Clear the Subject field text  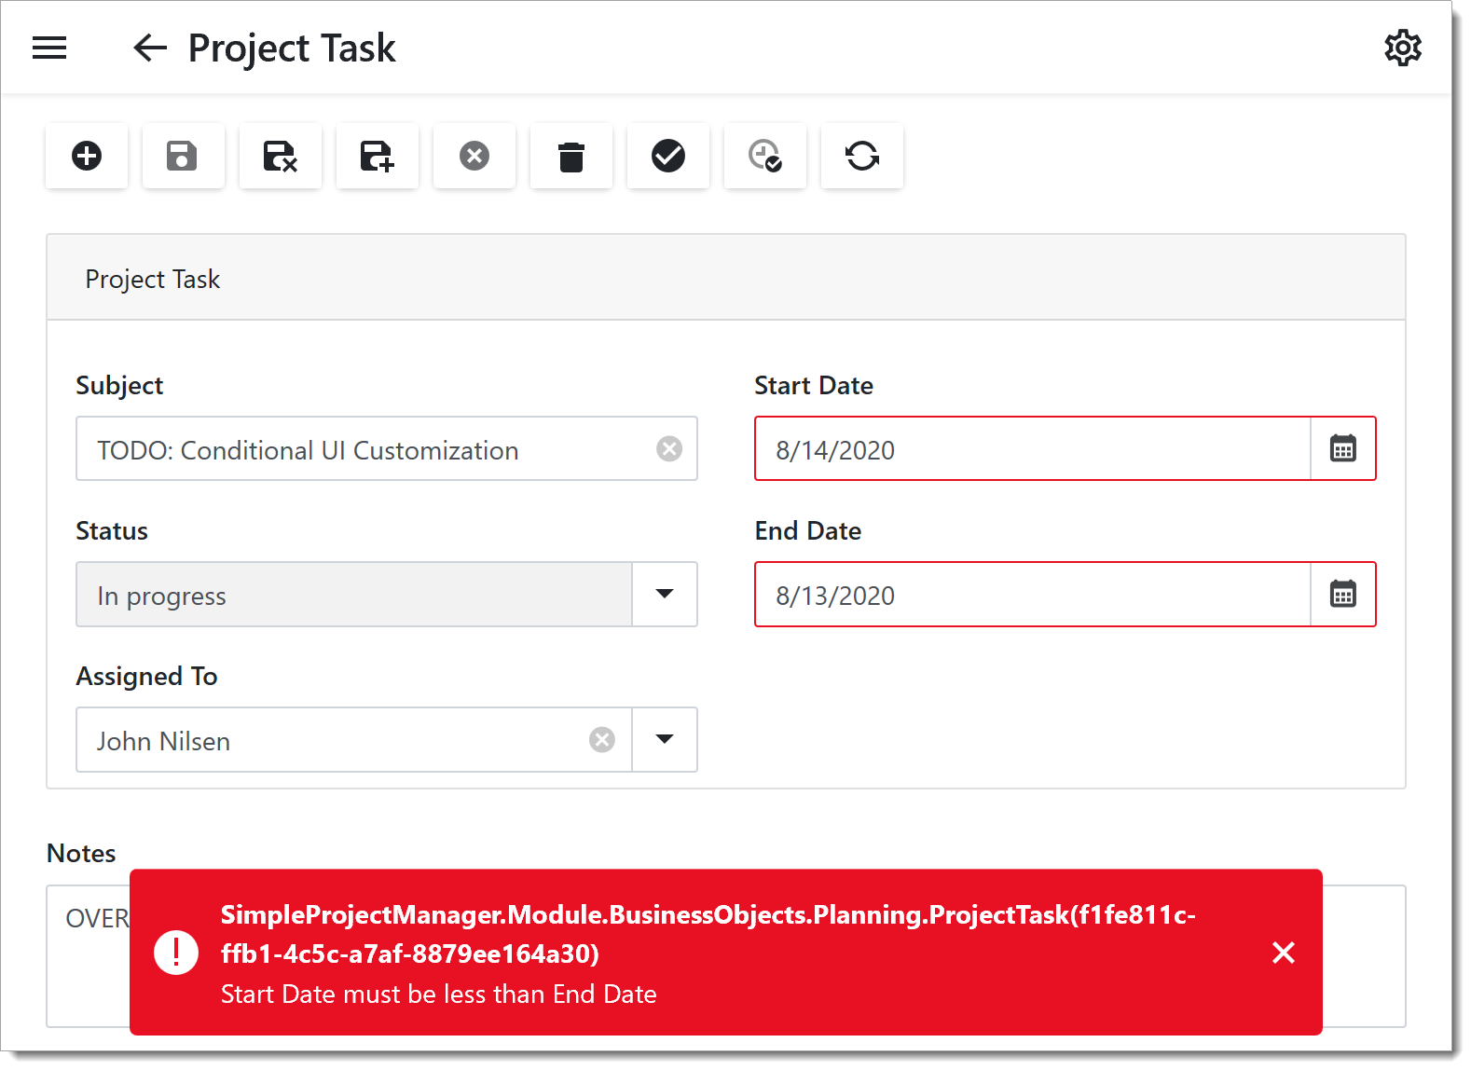pos(668,449)
